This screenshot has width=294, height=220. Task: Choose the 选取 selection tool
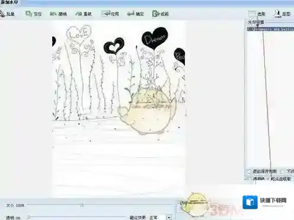tap(257, 14)
